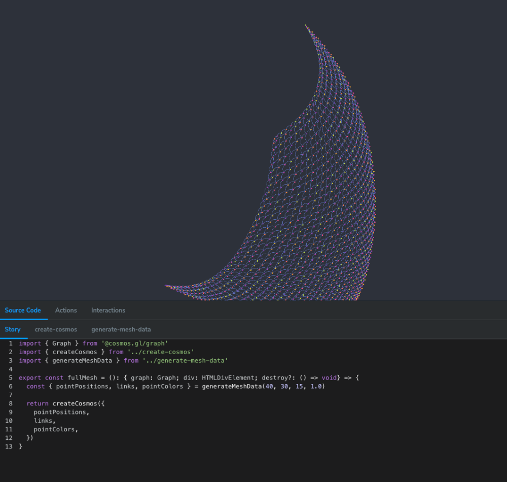Click '../generate-mesh-data' import path text

[x=185, y=360]
